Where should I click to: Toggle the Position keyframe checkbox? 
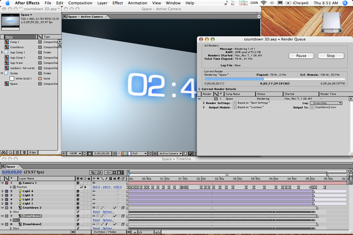[83, 187]
